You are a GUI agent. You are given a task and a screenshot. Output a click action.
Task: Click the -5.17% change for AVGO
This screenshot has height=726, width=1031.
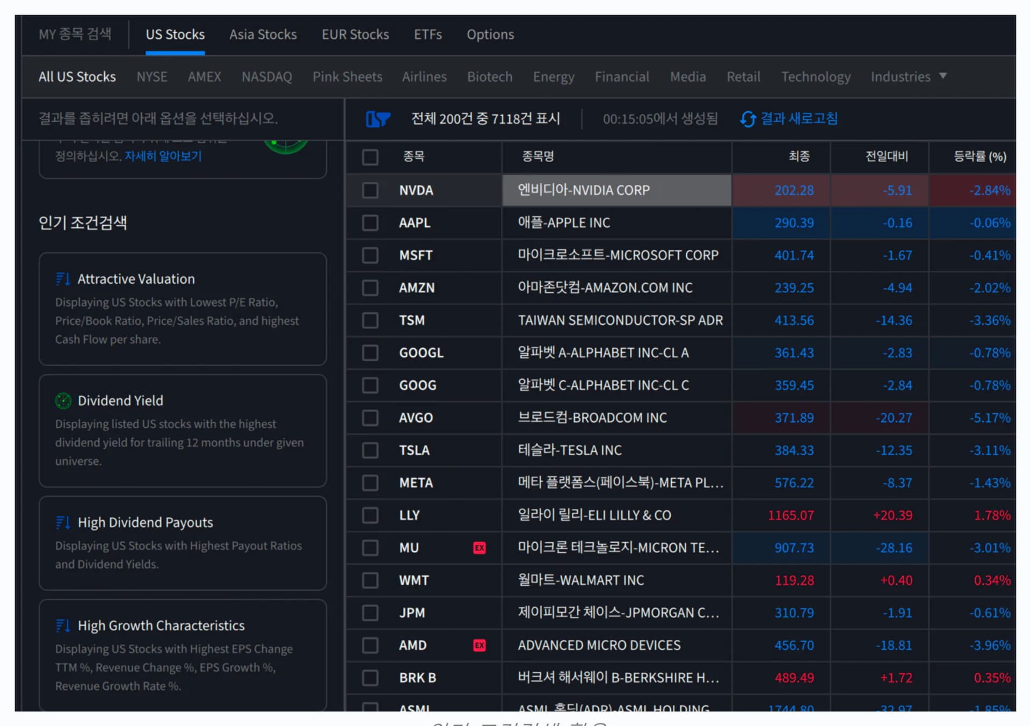(x=990, y=418)
